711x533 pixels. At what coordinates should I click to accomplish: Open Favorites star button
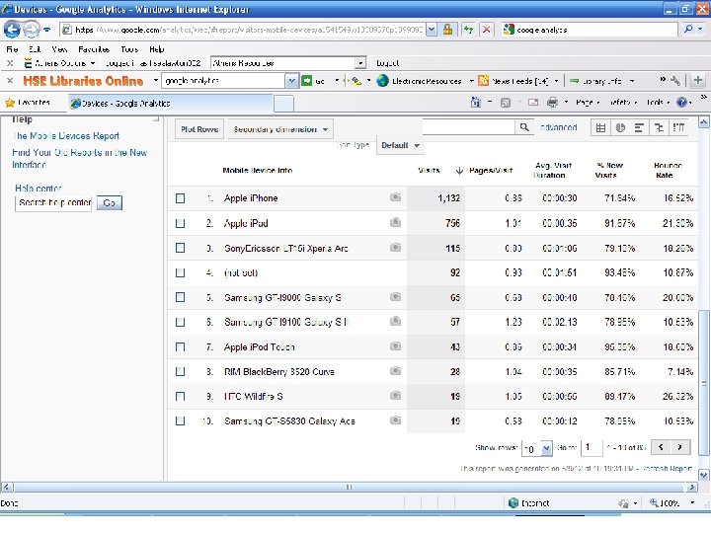point(28,103)
